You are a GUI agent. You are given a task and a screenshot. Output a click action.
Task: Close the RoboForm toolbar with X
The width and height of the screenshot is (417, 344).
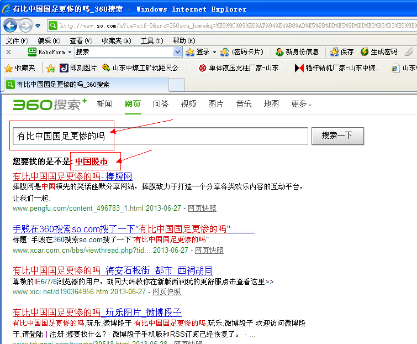point(8,52)
